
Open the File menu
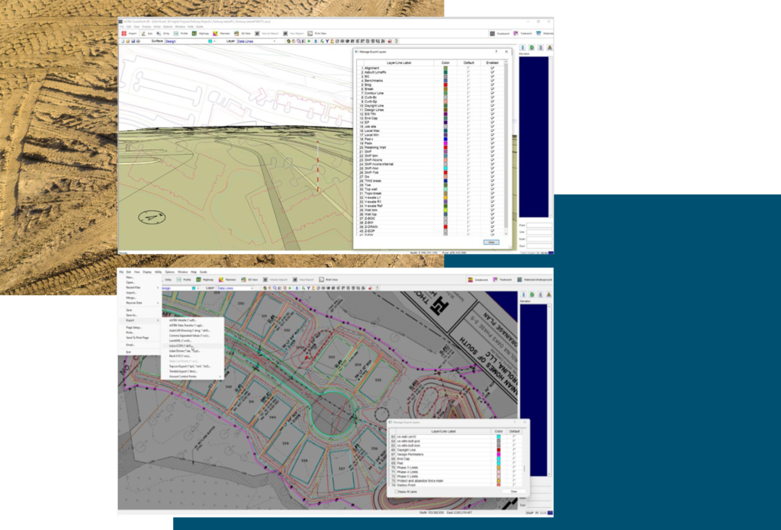(122, 271)
